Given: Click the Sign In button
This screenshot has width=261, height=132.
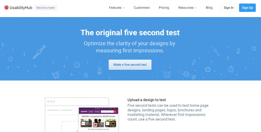Looking at the screenshot, I should 229,8.
